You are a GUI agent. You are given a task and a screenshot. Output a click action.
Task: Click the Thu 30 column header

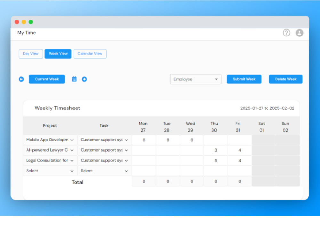pyautogui.click(x=214, y=127)
